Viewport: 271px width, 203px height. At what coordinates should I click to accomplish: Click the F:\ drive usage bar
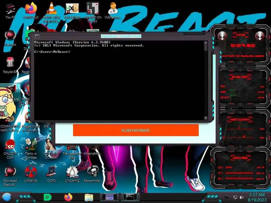(x=239, y=173)
